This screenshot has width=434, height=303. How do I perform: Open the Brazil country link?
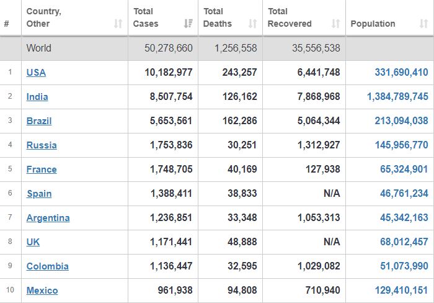tap(39, 121)
